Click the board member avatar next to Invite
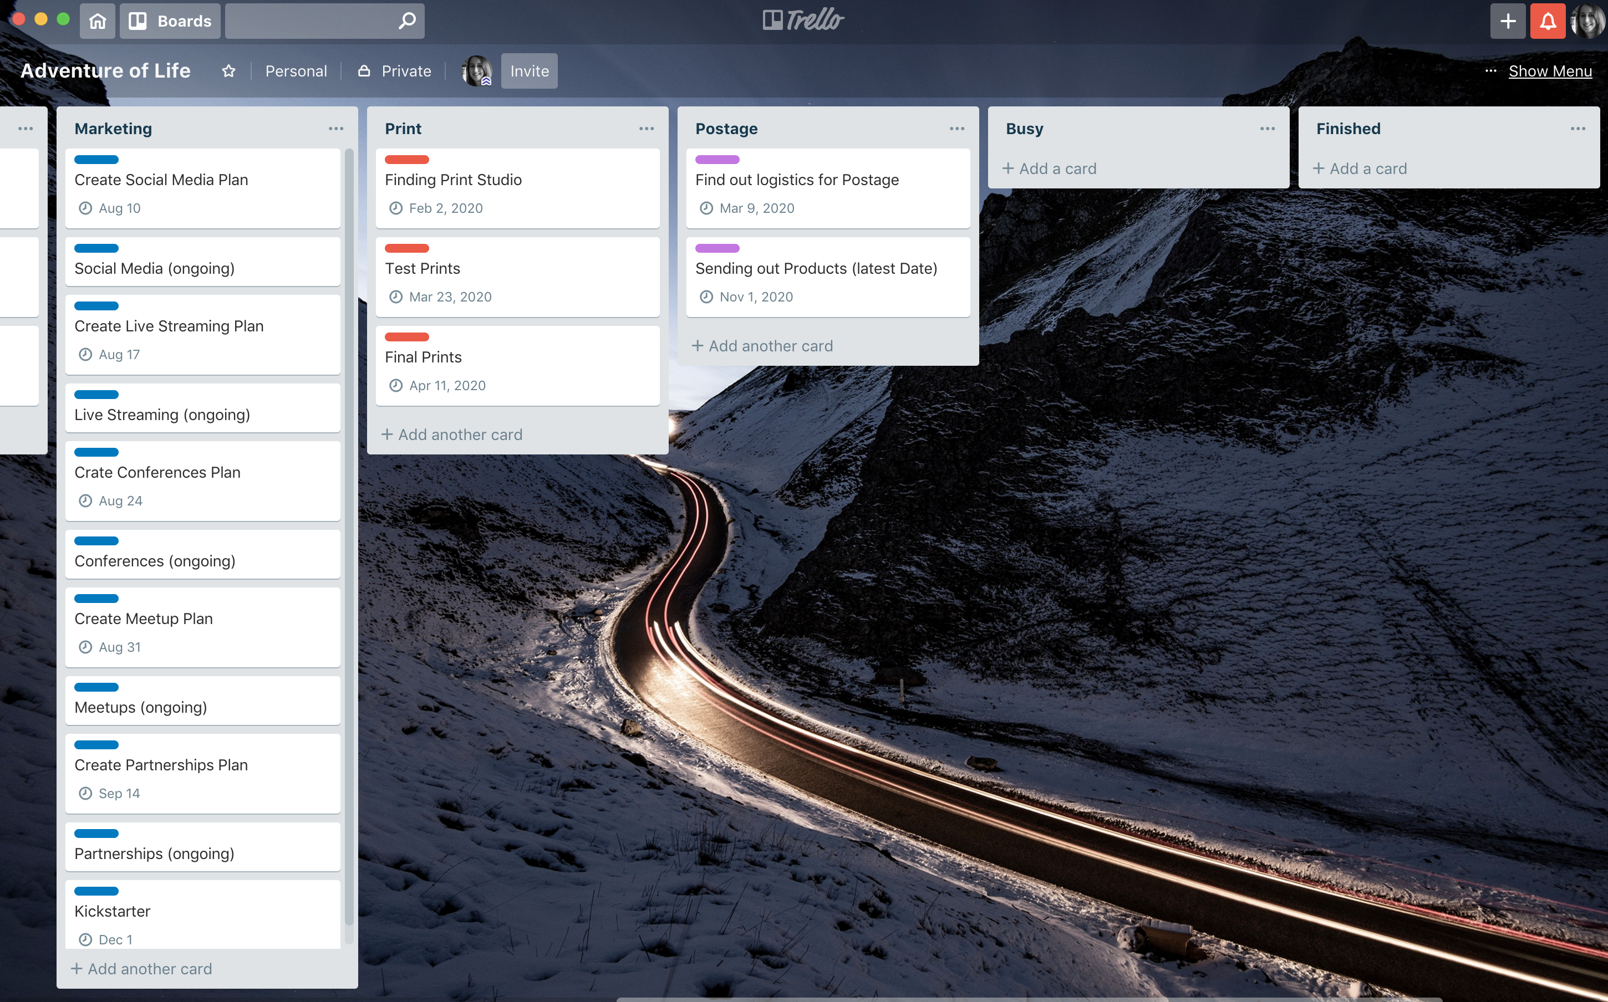1608x1002 pixels. point(476,71)
